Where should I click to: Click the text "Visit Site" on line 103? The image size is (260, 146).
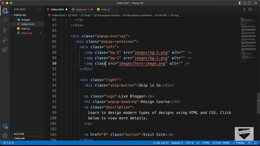[154, 134]
